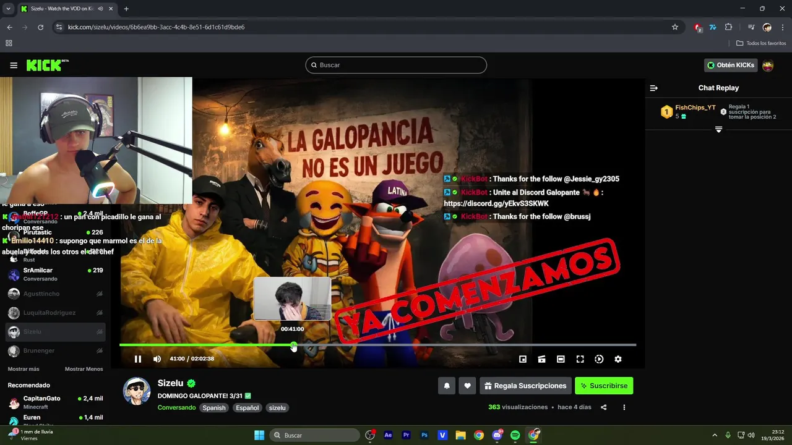Open Chrome media controls icon
The height and width of the screenshot is (445, 792).
tap(751, 27)
